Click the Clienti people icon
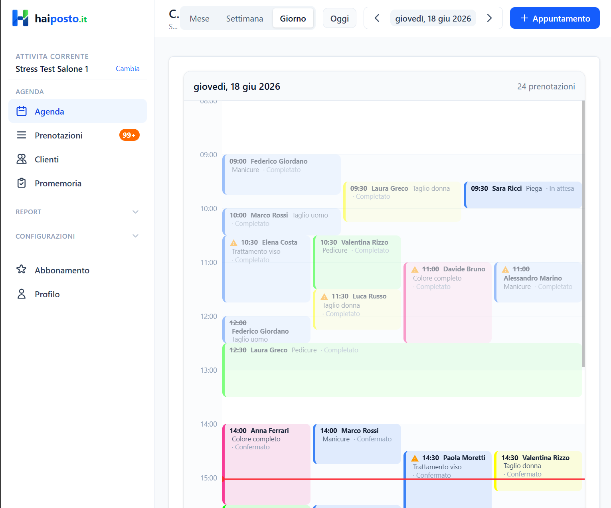 [22, 159]
